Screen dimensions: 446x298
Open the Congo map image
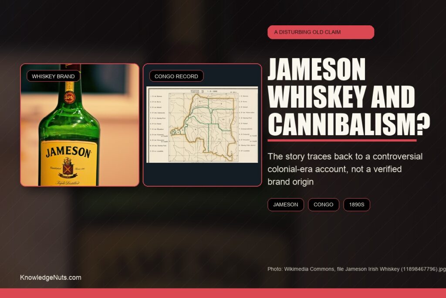coord(202,124)
